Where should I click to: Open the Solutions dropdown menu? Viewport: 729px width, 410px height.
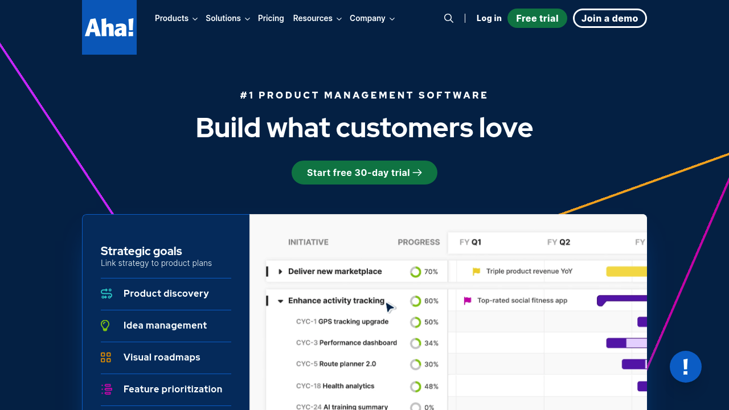tap(228, 18)
